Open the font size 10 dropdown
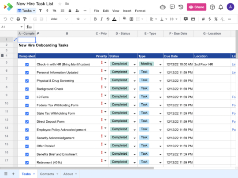Image resolution: width=238 pixels, height=178 pixels. (81, 19)
